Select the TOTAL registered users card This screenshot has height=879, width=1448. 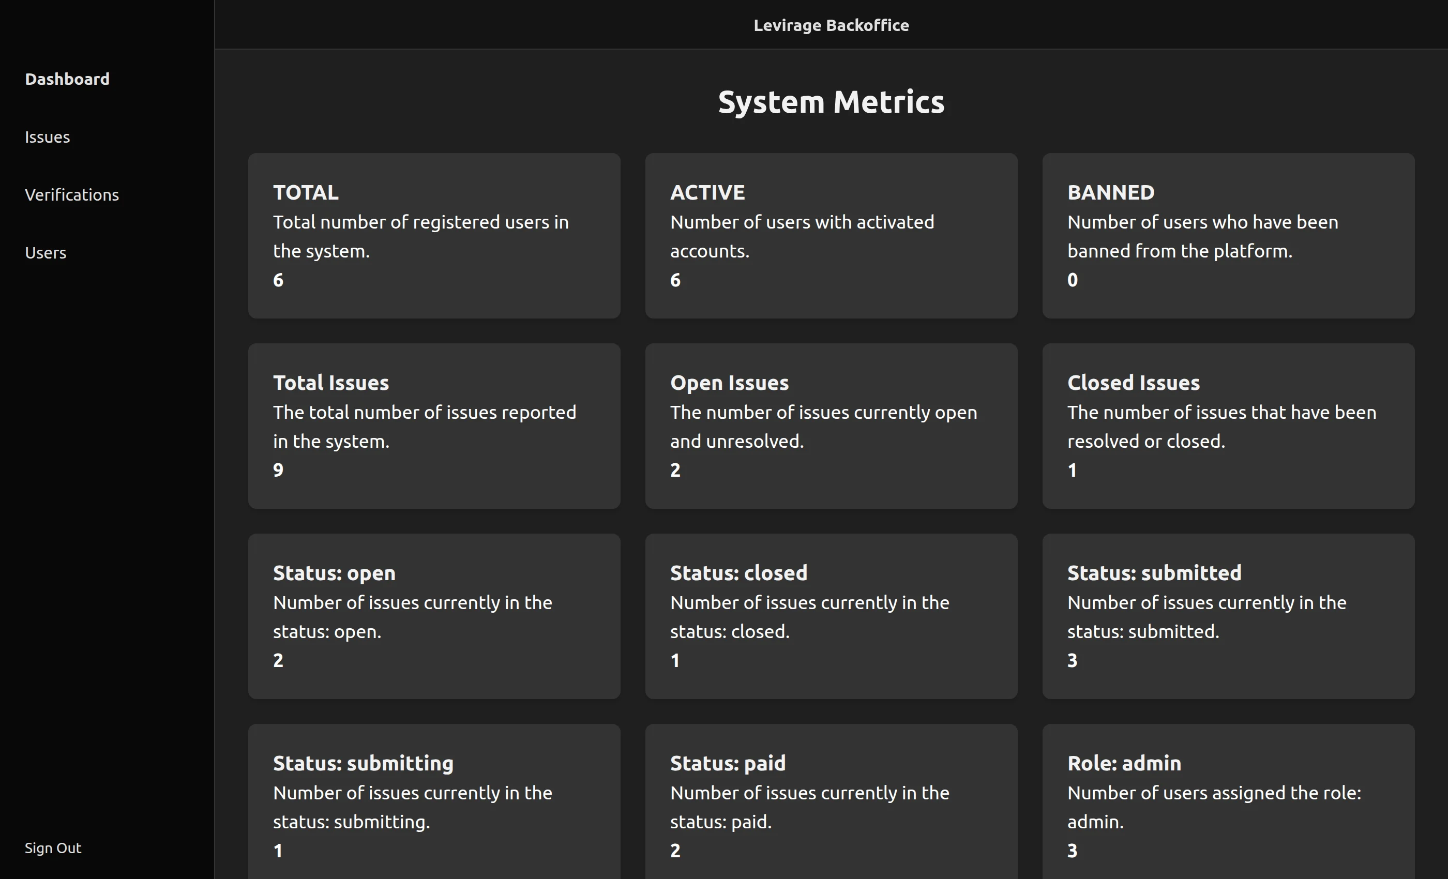pyautogui.click(x=434, y=236)
